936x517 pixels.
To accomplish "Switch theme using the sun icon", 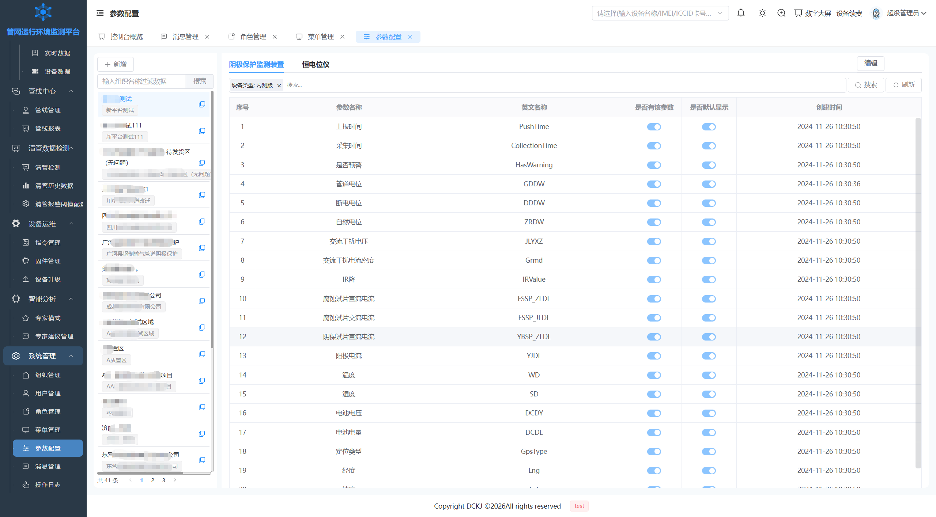I will (x=762, y=13).
